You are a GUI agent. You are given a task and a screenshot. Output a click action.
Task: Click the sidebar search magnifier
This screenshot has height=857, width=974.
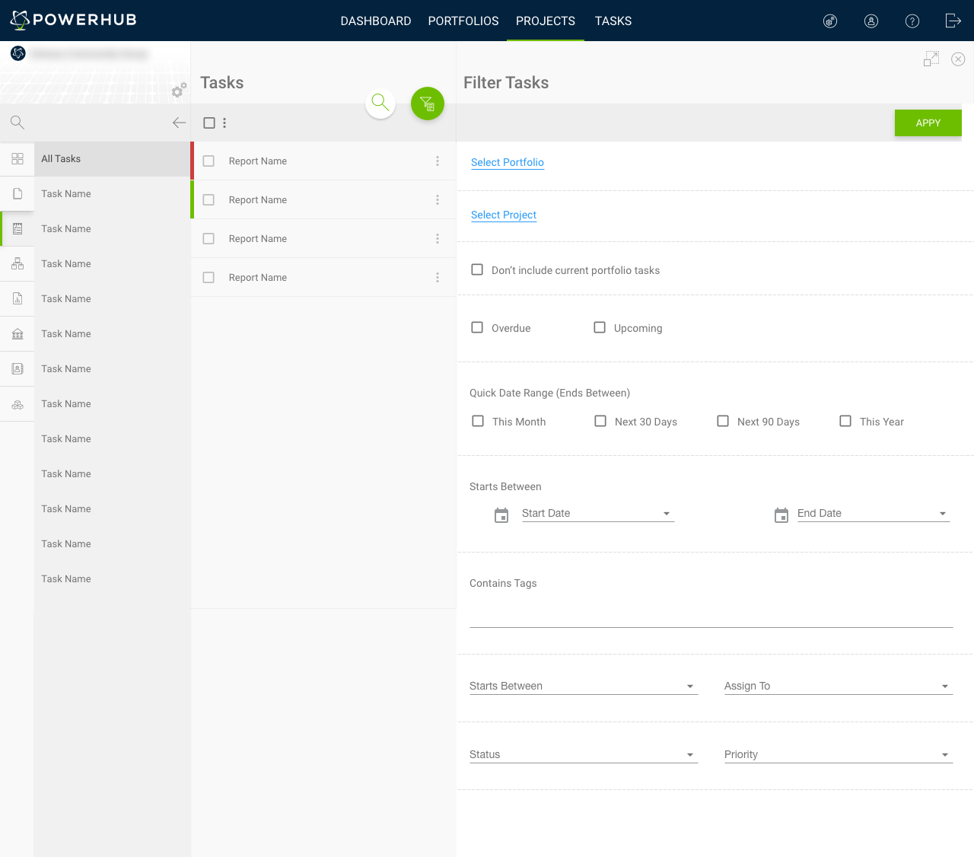18,123
